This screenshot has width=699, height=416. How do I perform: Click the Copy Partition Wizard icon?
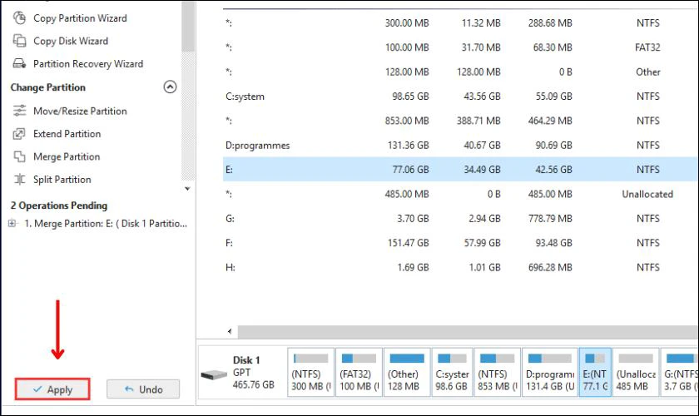[19, 17]
